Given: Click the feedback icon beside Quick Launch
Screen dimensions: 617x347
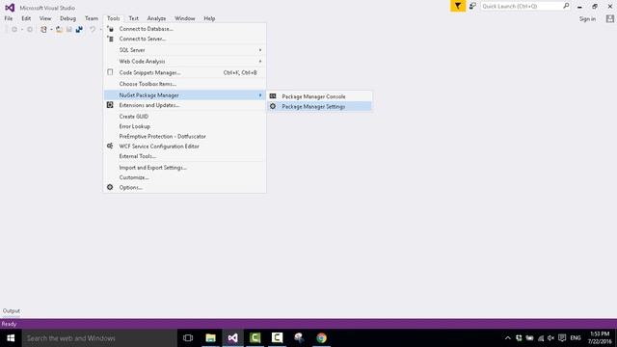Looking at the screenshot, I should 472,6.
